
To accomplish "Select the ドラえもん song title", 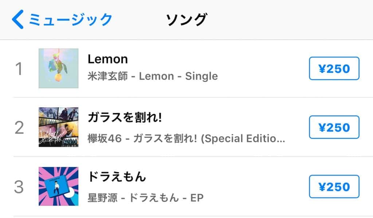I will pos(117,177).
